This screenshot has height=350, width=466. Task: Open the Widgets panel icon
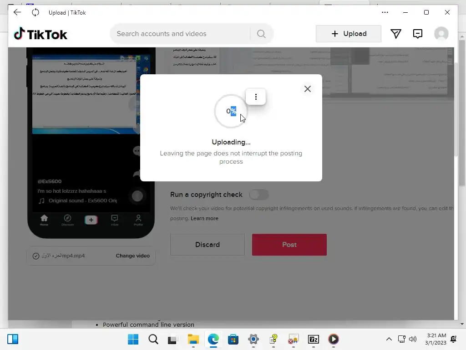click(x=13, y=339)
